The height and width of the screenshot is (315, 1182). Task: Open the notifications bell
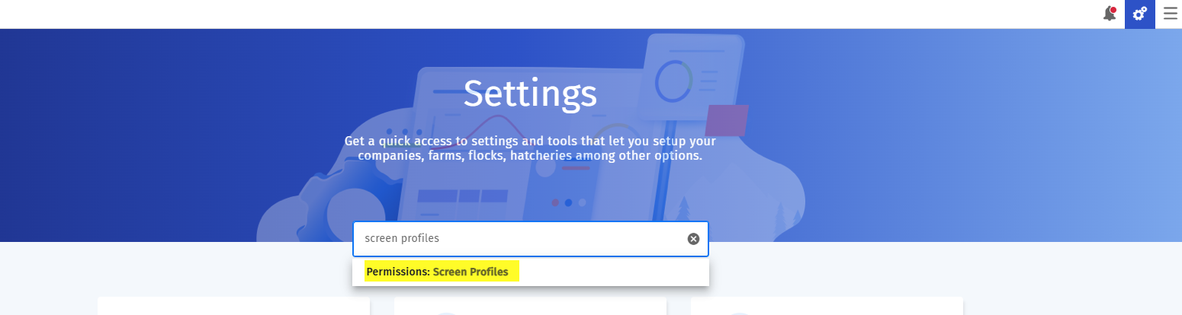tap(1110, 14)
